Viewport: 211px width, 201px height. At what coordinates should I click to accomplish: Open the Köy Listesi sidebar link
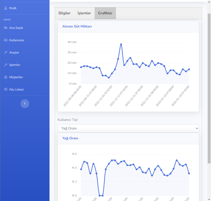[x=16, y=89]
